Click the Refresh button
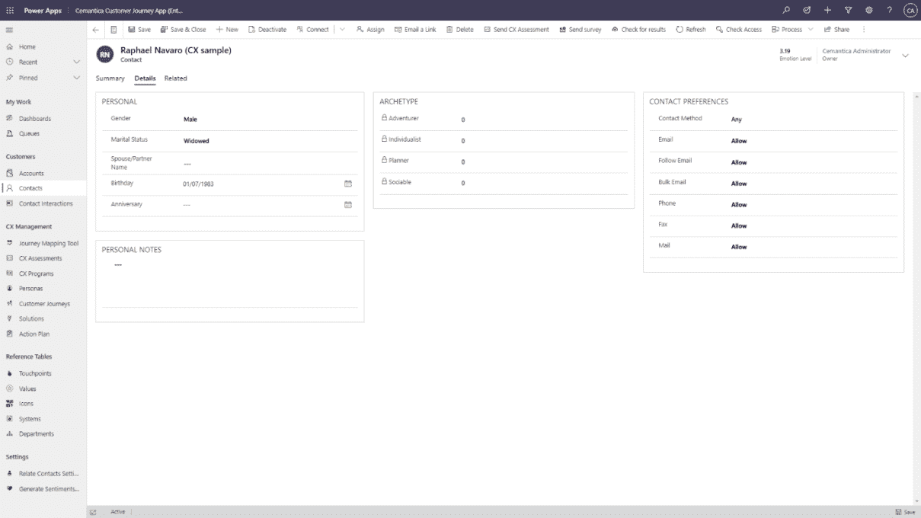Screen dimensions: 921x518 tap(691, 30)
